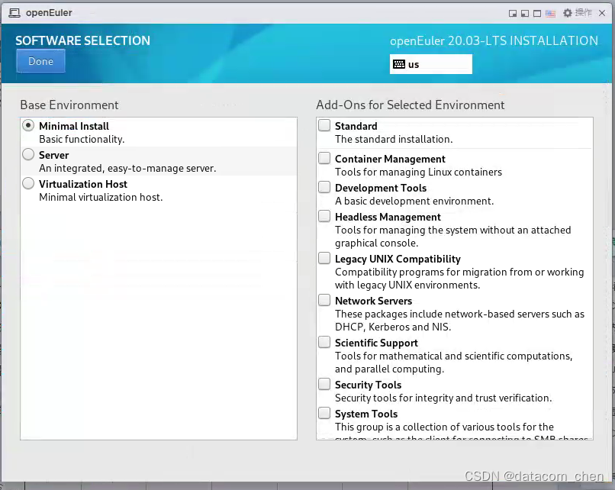Check Development Tools add-on

click(324, 186)
